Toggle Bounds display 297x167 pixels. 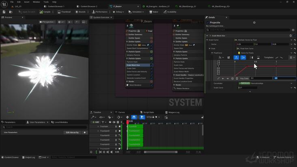pos(80,12)
